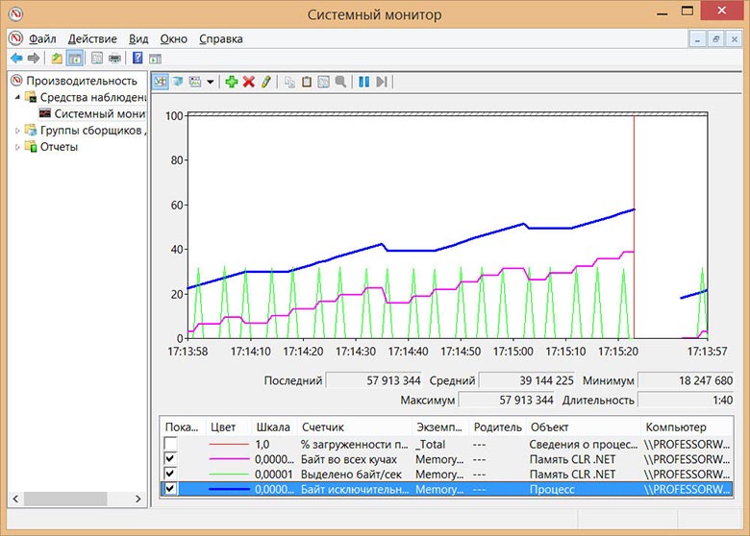This screenshot has width=750, height=536.
Task: Open the Справка menu
Action: (x=220, y=38)
